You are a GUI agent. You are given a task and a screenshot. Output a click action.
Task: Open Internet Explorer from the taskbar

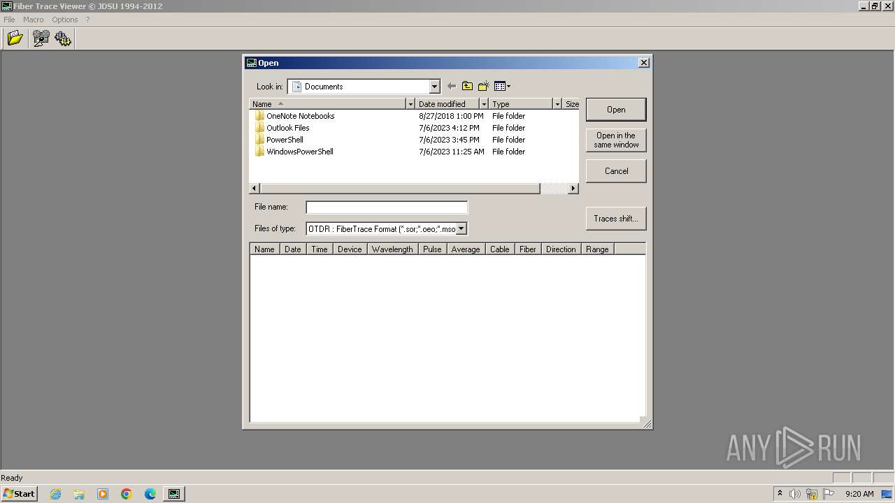[55, 494]
